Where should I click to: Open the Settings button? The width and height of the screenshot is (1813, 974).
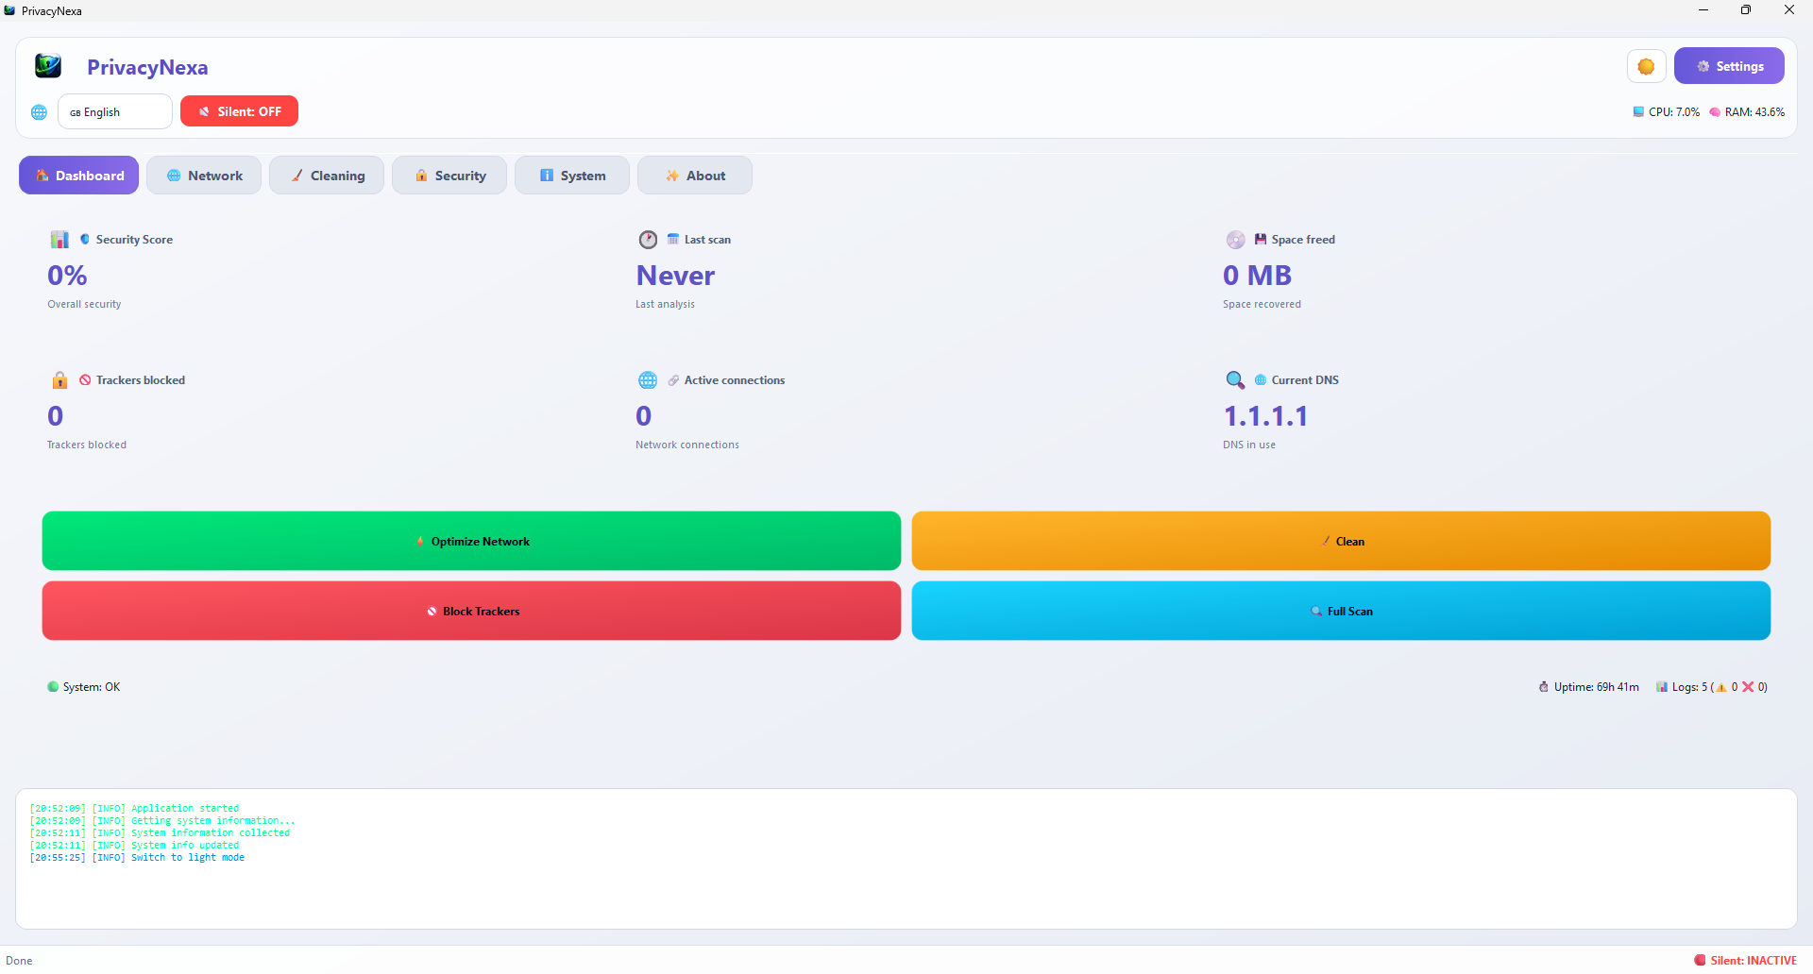[x=1729, y=66]
